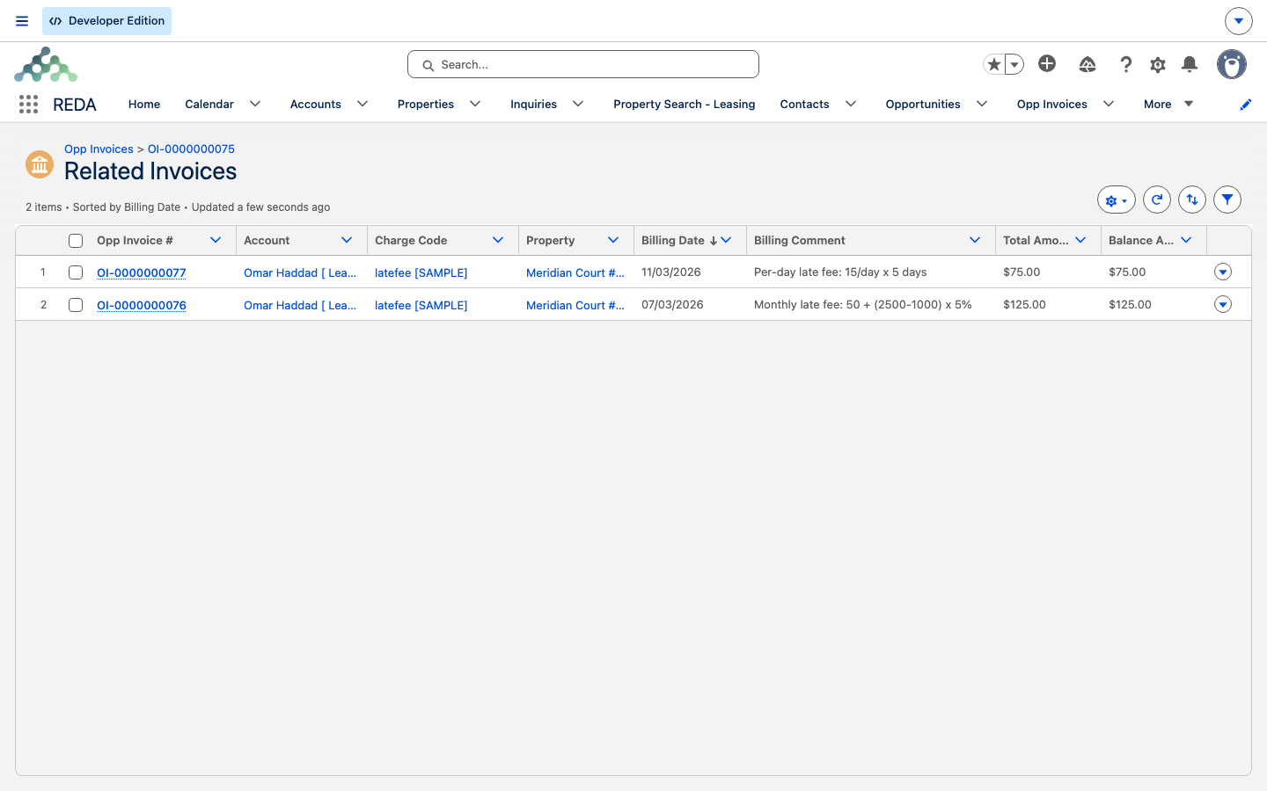
Task: Open the App Launcher grid
Action: (x=28, y=105)
